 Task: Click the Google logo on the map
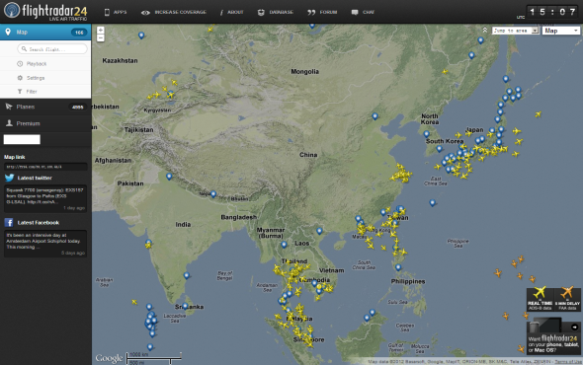(109, 358)
